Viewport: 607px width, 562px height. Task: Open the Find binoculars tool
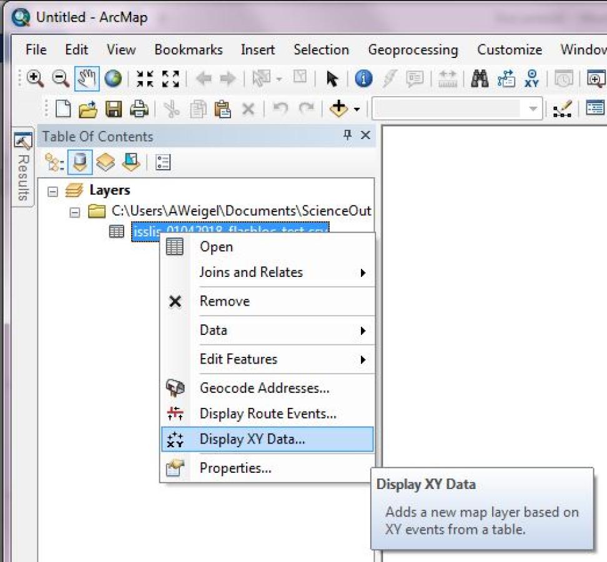480,79
